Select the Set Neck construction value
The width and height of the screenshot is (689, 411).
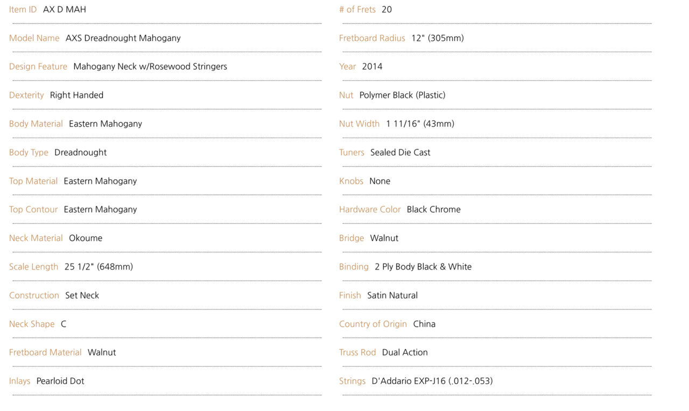pyautogui.click(x=82, y=295)
